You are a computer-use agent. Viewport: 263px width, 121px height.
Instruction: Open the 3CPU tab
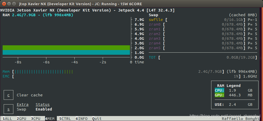(x=36, y=119)
